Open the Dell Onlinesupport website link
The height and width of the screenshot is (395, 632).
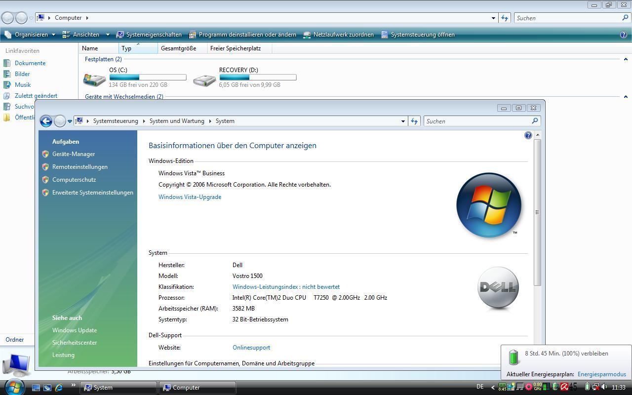tap(251, 348)
